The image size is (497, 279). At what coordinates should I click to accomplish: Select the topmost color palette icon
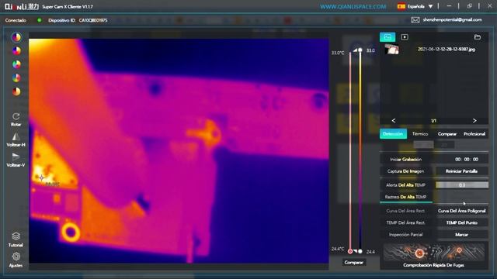pos(16,37)
